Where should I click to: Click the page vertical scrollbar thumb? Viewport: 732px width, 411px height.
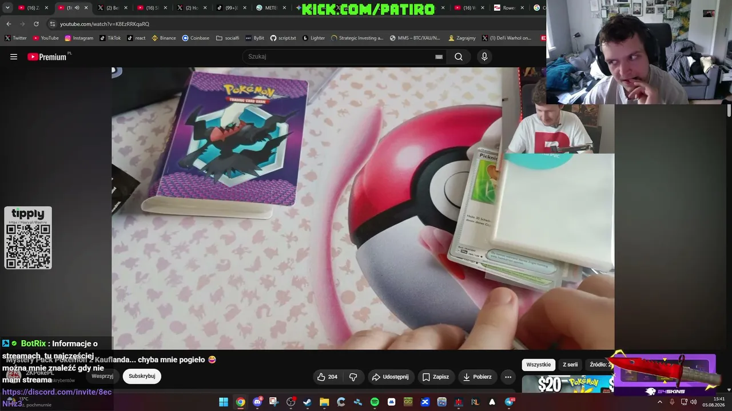tap(729, 111)
